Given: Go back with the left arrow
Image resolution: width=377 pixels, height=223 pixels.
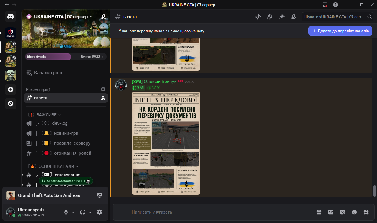Looking at the screenshot, I should [x=7, y=5].
